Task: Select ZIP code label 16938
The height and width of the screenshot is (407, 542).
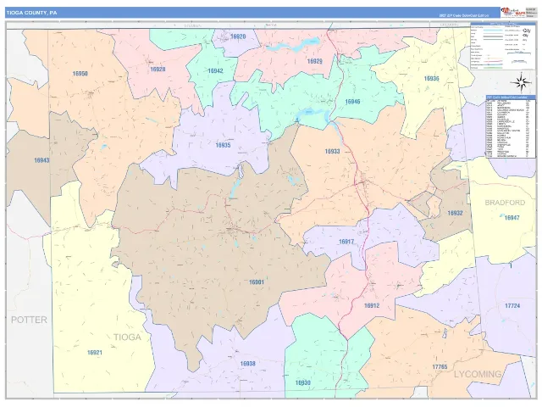Action: pyautogui.click(x=247, y=364)
